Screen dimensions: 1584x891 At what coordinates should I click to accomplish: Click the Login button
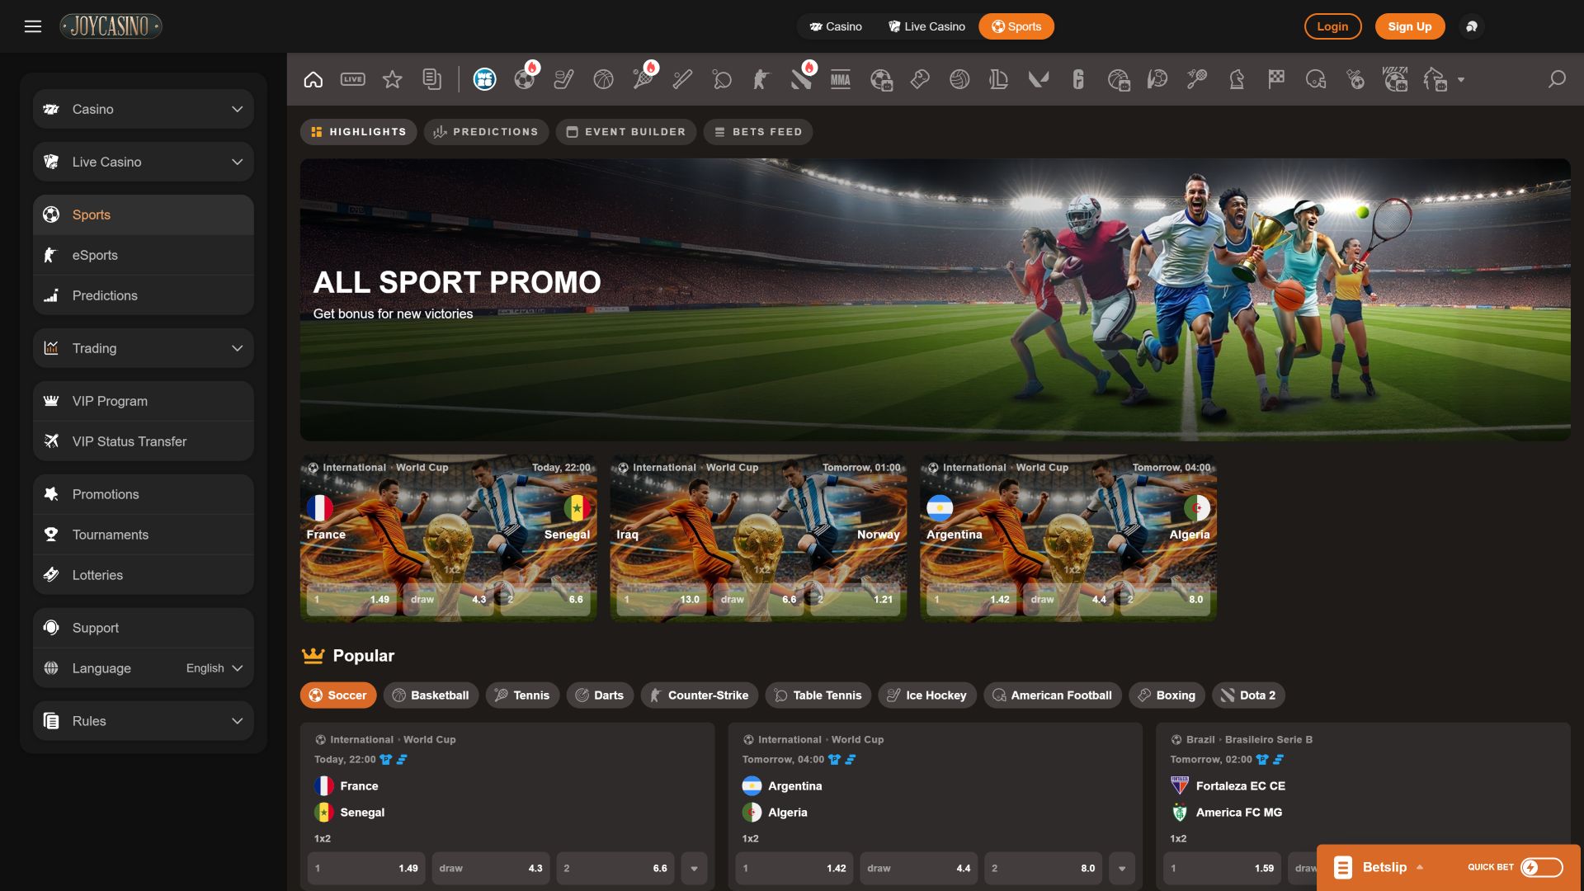1332,26
